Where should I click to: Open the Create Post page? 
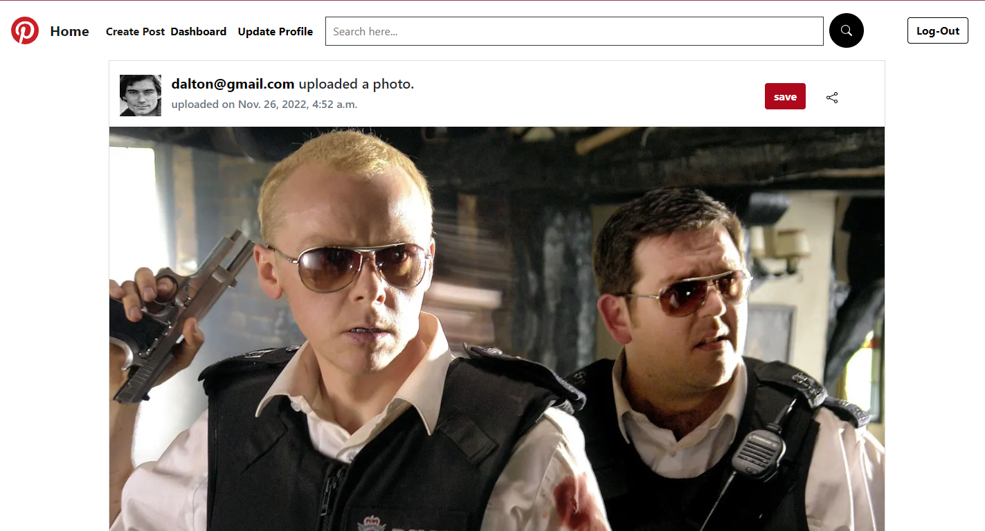click(135, 32)
